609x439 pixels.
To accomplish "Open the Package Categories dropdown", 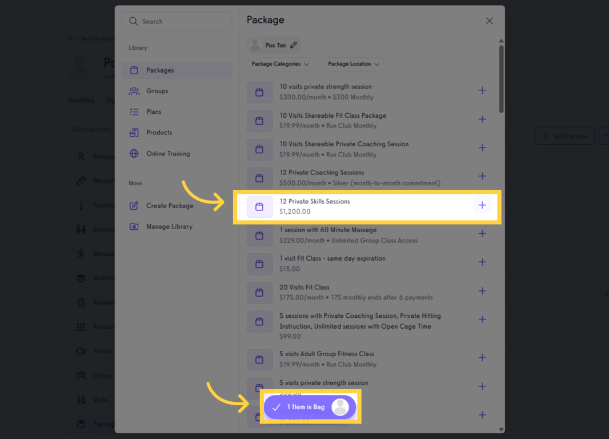I will coord(281,64).
